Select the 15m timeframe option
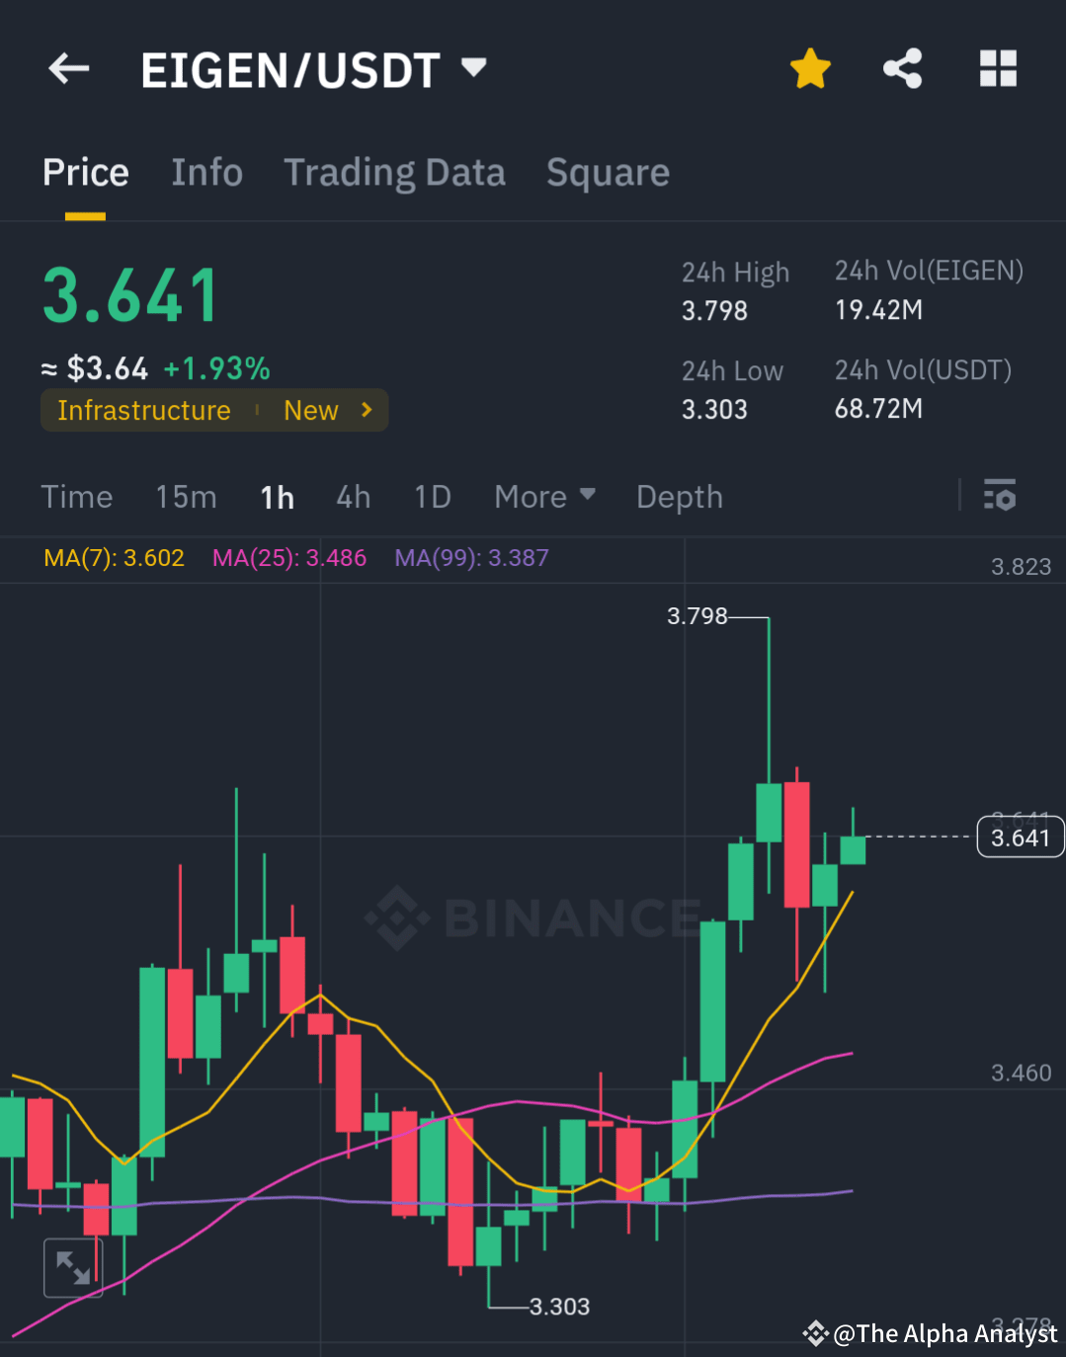The image size is (1066, 1357). 186,497
